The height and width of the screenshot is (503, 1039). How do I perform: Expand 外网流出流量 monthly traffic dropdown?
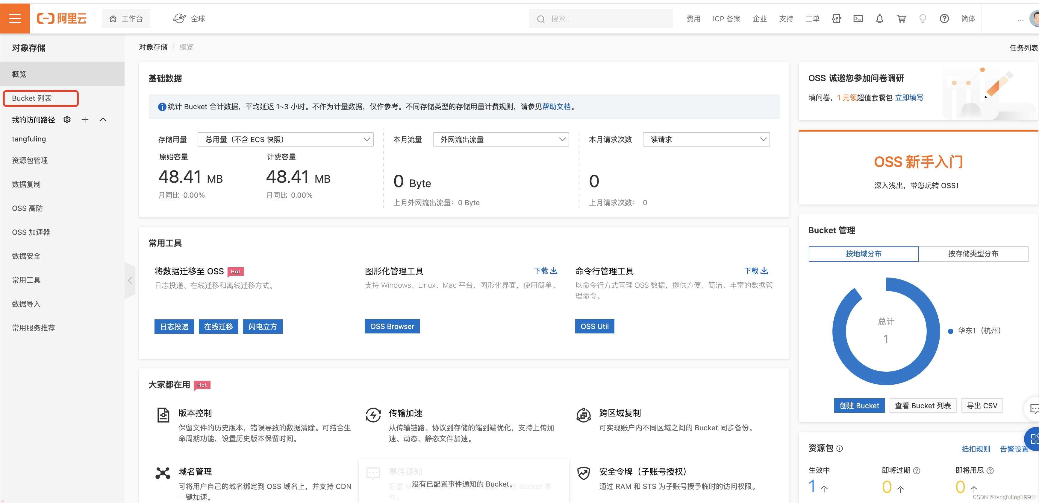(x=500, y=139)
